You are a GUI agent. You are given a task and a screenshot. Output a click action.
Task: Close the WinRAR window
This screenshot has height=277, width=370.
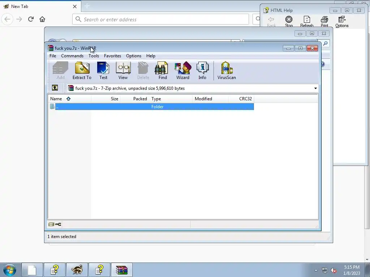pos(312,48)
